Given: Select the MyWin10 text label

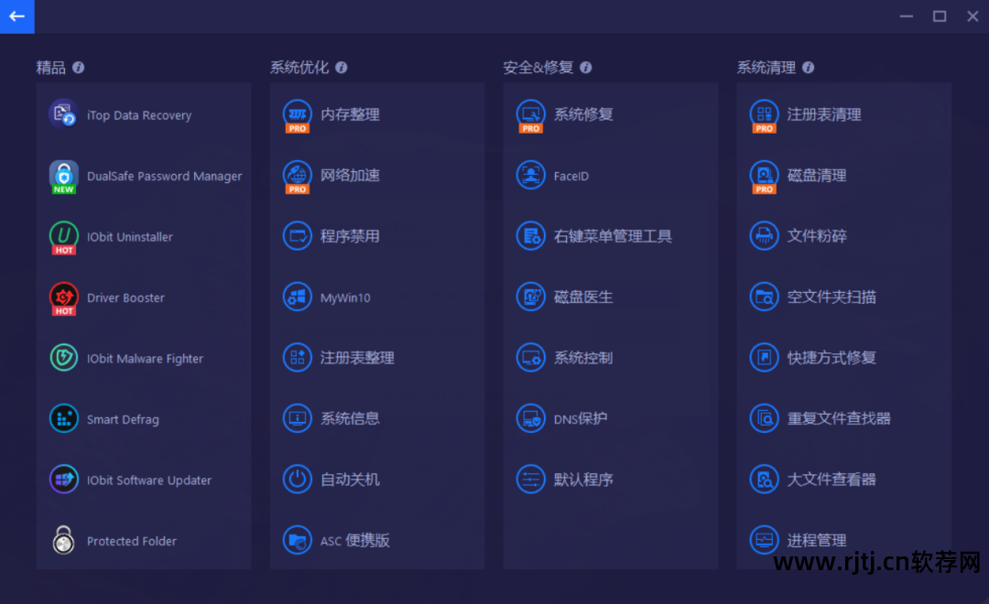Looking at the screenshot, I should coord(345,297).
